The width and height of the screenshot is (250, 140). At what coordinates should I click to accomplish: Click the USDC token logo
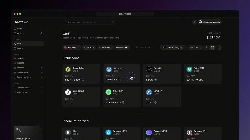(109, 69)
